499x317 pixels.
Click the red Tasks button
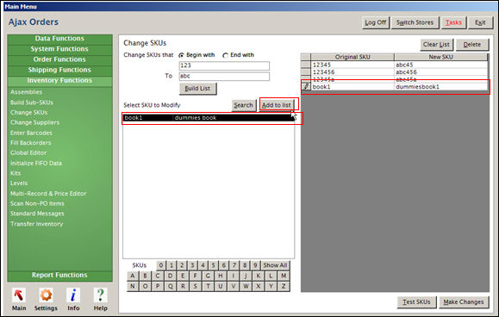pos(453,22)
